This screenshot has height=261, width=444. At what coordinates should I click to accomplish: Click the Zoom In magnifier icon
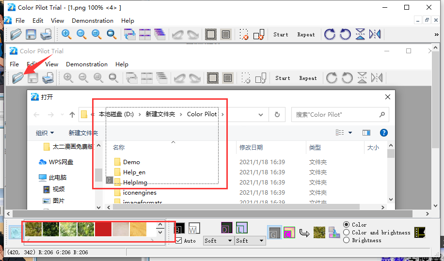tap(66, 34)
